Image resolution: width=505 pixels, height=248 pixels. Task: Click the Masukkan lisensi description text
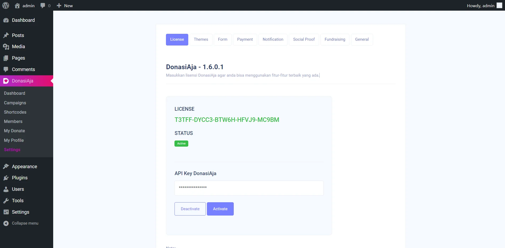coord(243,75)
